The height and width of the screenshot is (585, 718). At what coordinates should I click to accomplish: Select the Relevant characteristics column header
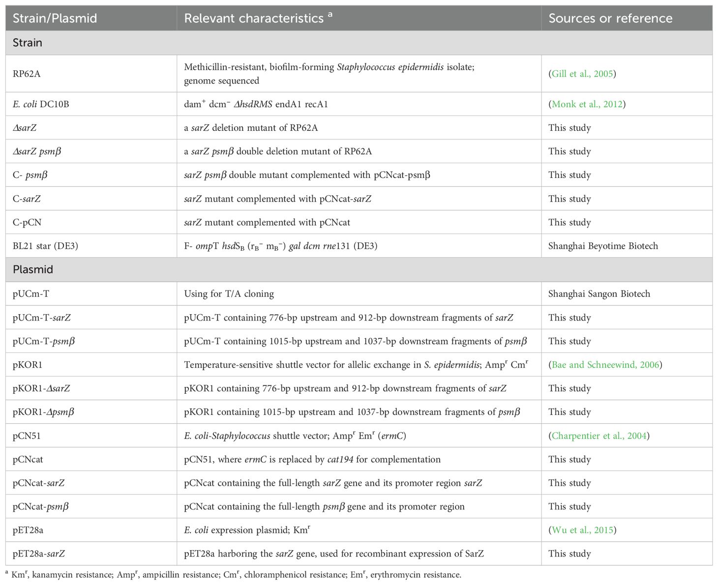[x=359, y=18]
